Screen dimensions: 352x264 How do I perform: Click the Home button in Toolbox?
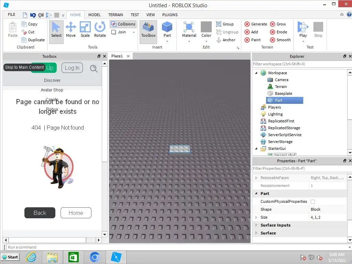(x=76, y=213)
